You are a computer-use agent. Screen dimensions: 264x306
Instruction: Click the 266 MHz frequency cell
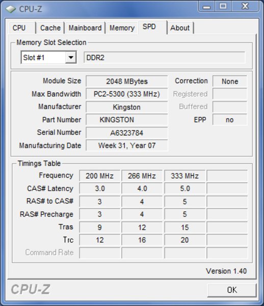[142, 175]
